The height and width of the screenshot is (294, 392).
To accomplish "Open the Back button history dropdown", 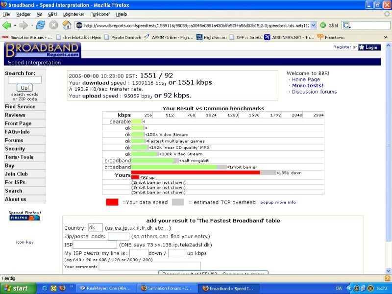I will [15, 25].
